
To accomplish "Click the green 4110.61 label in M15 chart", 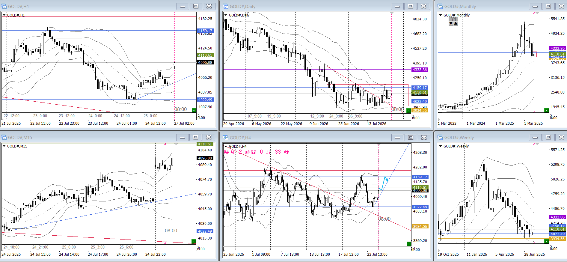I will point(205,144).
